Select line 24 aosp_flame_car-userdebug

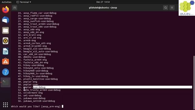point(37,13)
